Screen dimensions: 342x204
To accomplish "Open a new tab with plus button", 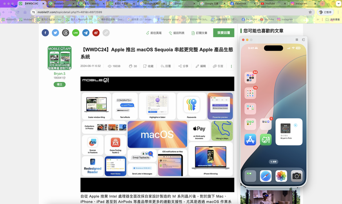I will tap(322, 4).
